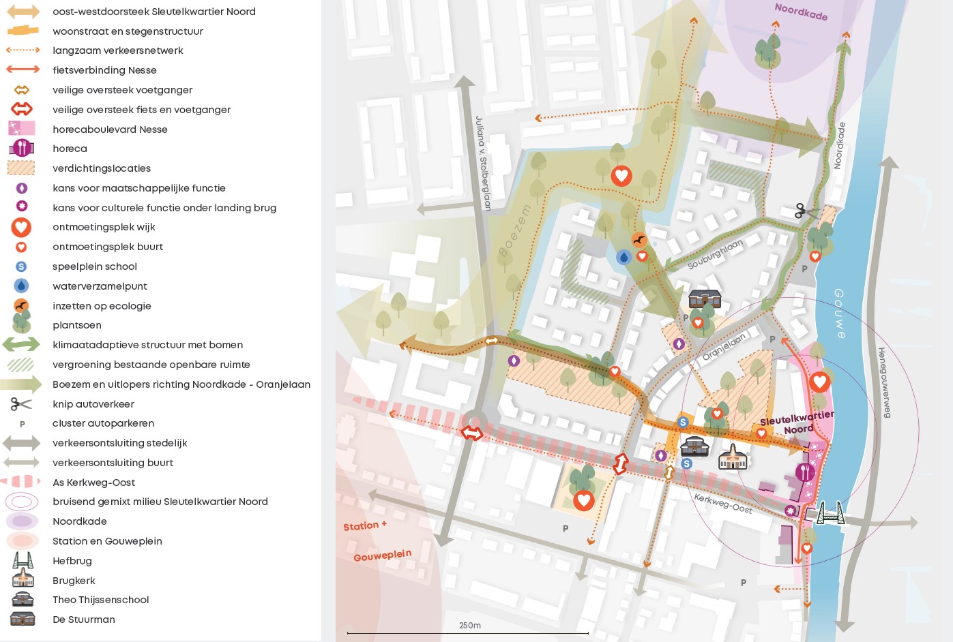Click the 'horecaboulevard Nesse' pink legend swatch
Image resolution: width=953 pixels, height=642 pixels.
click(22, 128)
